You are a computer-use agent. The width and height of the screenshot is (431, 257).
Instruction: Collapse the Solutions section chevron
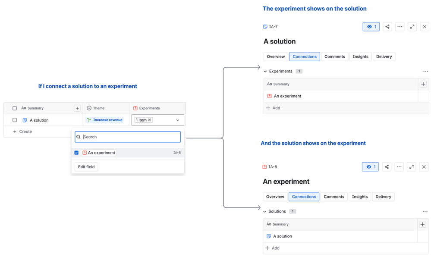264,212
